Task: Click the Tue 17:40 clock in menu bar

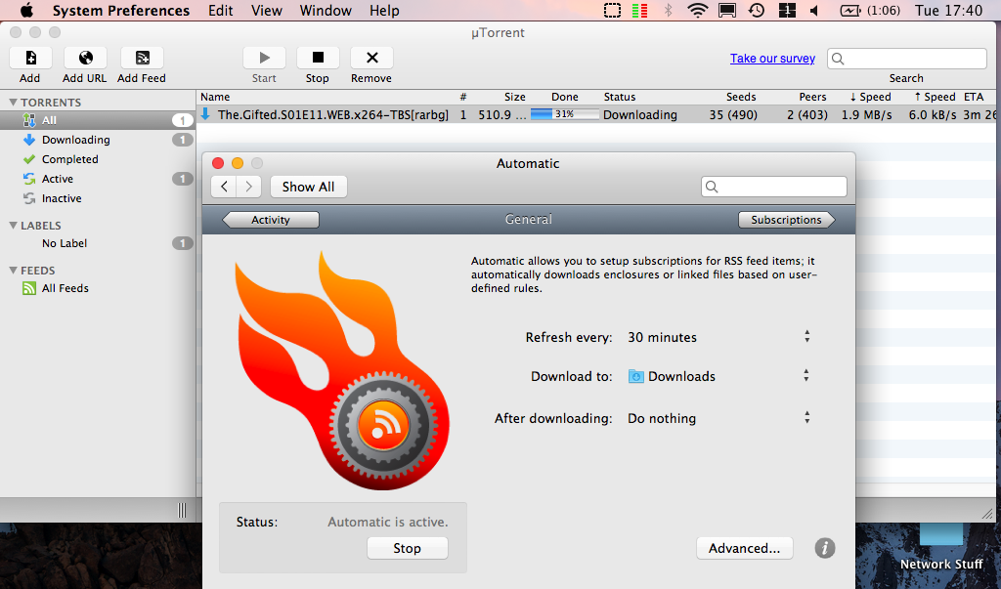Action: click(948, 10)
